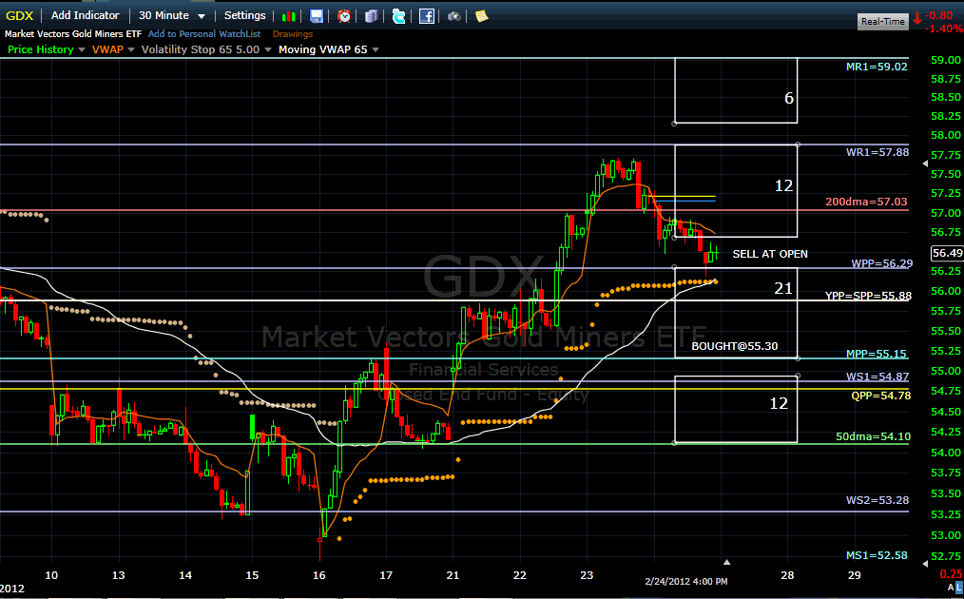Click the 50dma=54.10 label
This screenshot has height=599, width=964.
pyautogui.click(x=873, y=436)
